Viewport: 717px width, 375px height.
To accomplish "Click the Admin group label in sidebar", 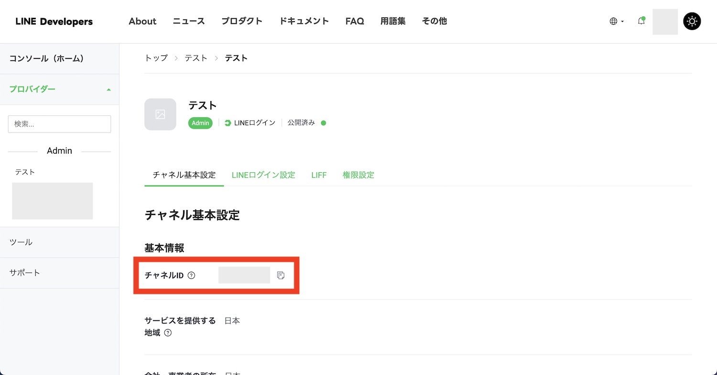I will click(x=59, y=151).
